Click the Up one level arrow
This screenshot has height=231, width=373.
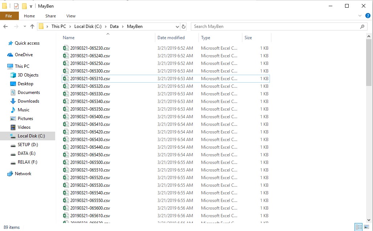(32, 26)
